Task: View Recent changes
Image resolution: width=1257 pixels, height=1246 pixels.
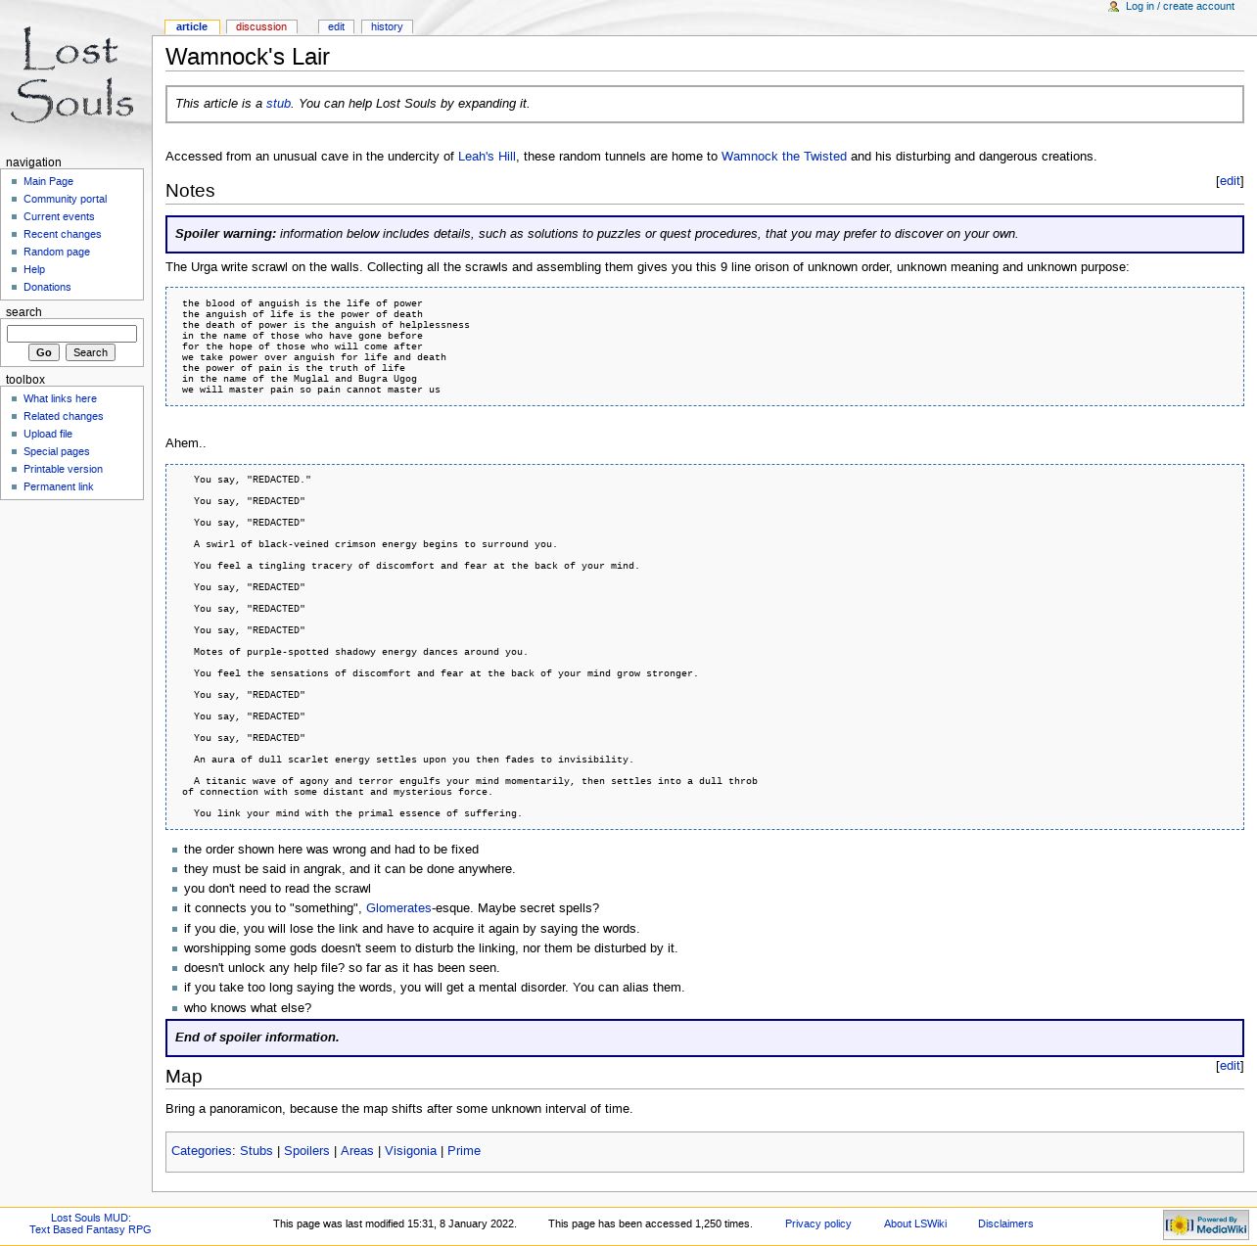Action: (x=62, y=235)
